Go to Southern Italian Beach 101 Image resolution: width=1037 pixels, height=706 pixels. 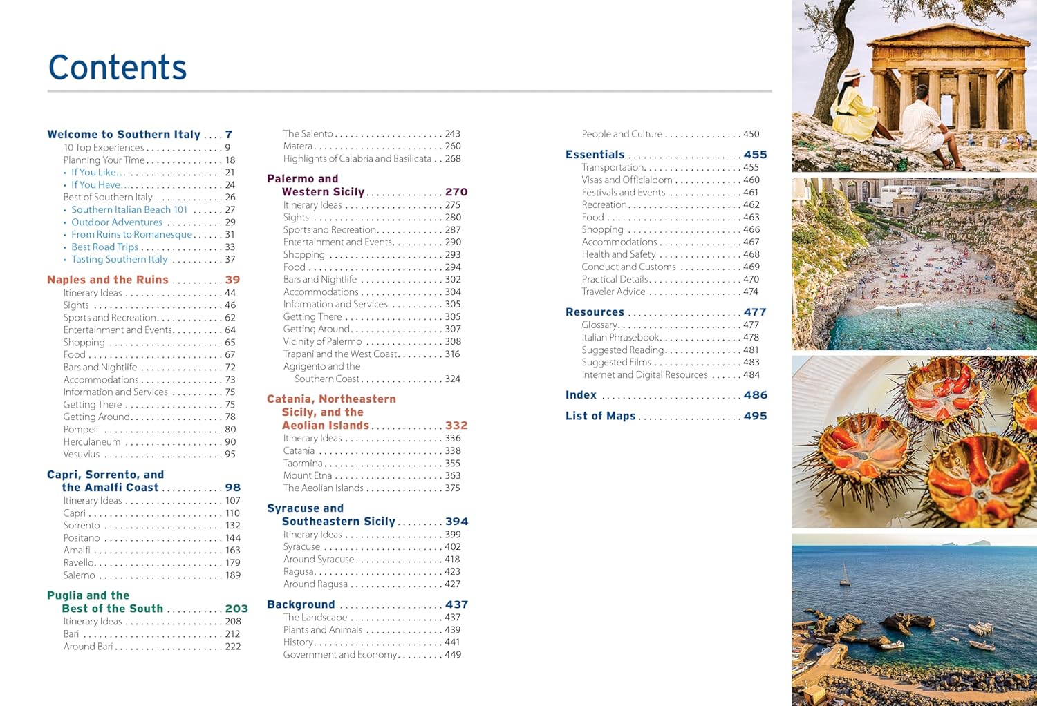[129, 210]
